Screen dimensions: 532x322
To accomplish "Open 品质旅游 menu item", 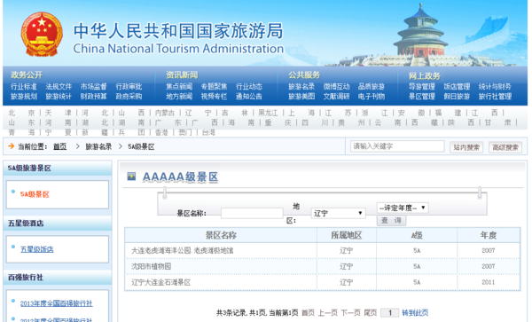I will tap(372, 87).
